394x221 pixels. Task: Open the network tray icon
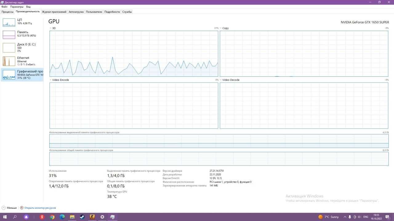(355, 217)
